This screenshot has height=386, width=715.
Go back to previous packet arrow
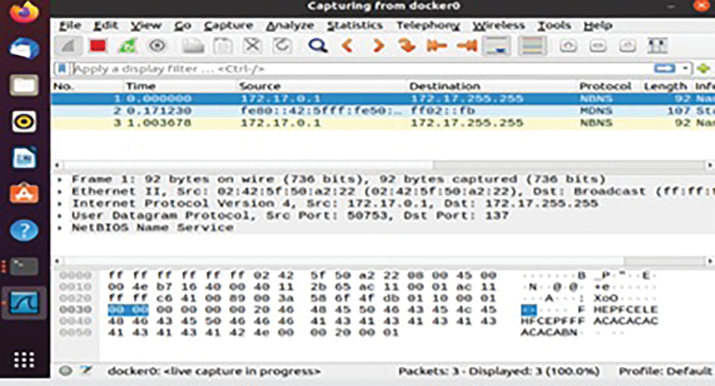pos(347,46)
